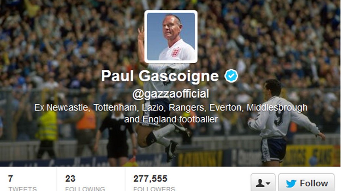341x191 pixels.
Task: Click the TWEETS label under count
Action: 22,188
